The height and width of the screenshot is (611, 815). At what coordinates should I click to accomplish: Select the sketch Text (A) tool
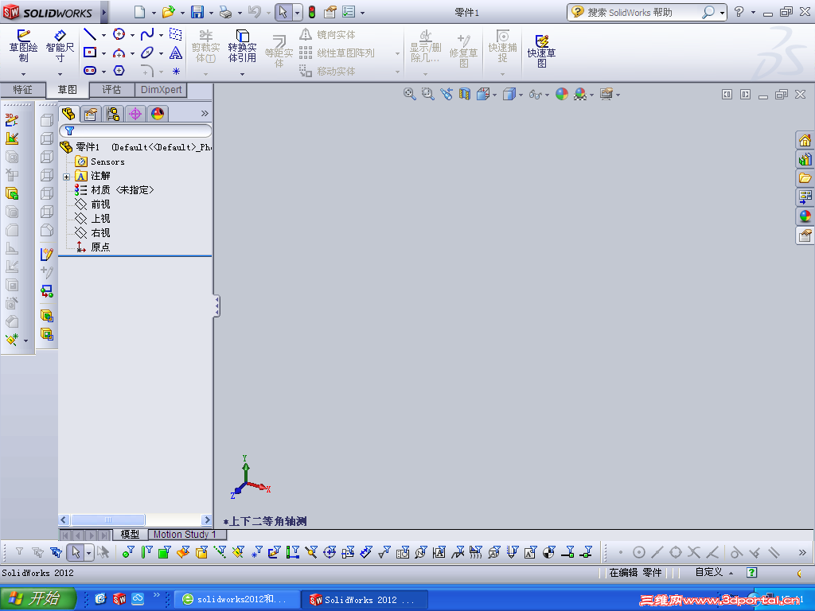pos(176,53)
